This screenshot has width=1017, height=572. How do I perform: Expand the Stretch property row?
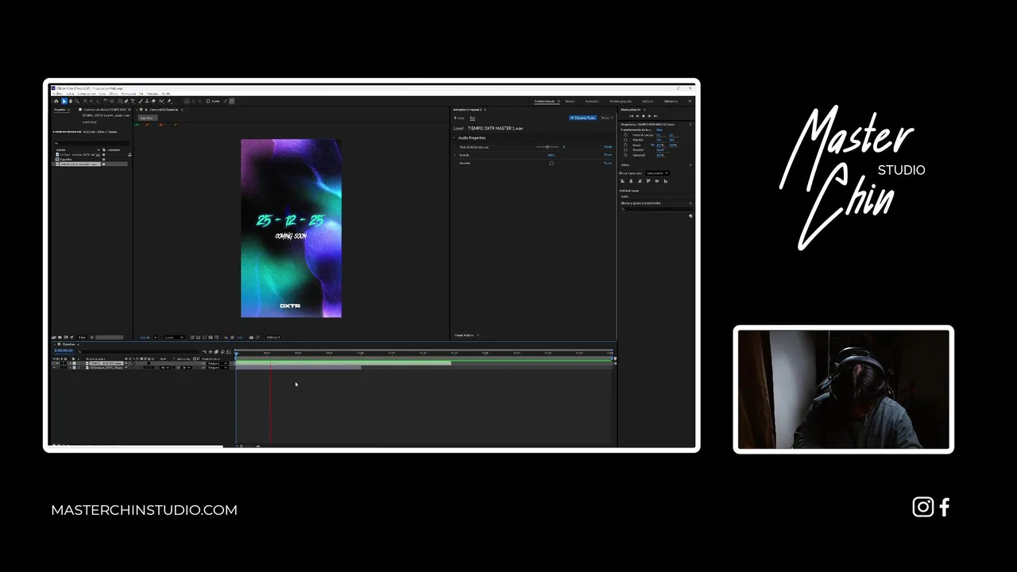(x=454, y=155)
